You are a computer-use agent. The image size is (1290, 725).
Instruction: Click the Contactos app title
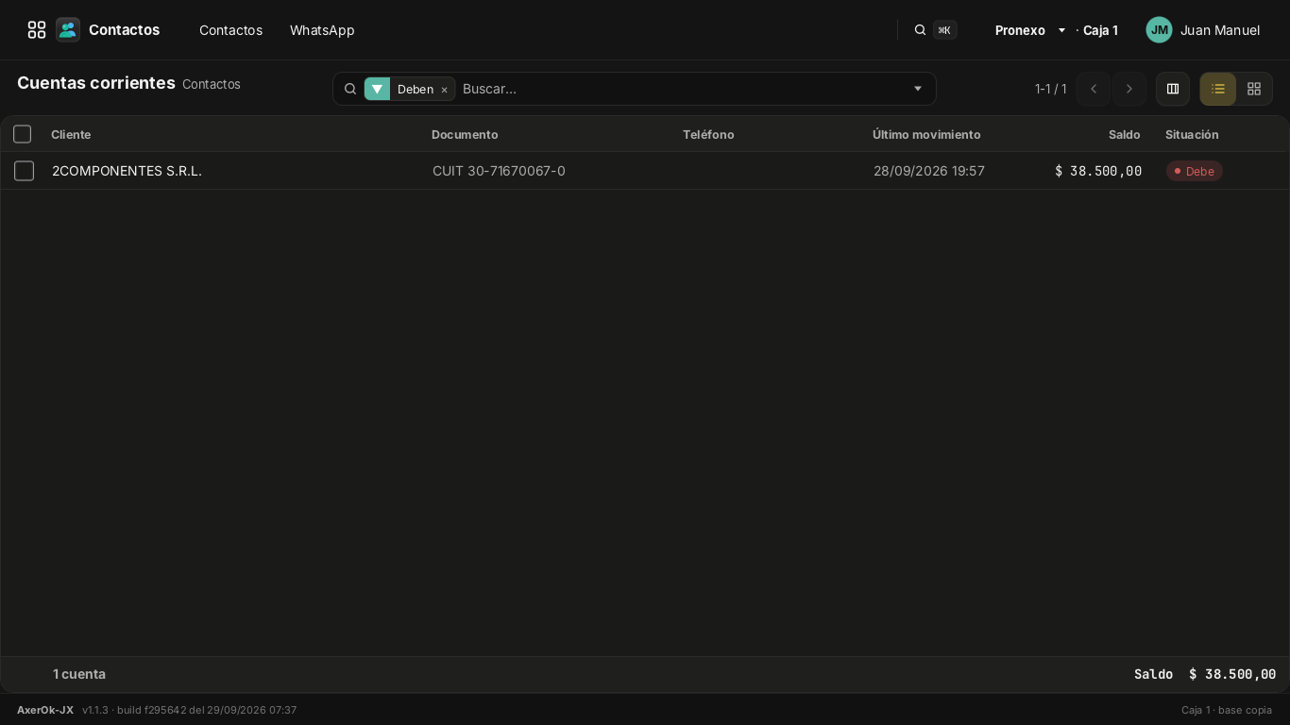point(124,30)
